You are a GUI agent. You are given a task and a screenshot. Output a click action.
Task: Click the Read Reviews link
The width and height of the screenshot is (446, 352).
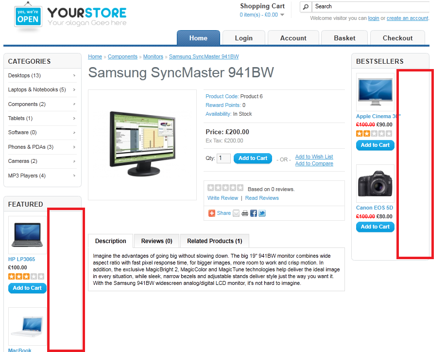pos(262,198)
